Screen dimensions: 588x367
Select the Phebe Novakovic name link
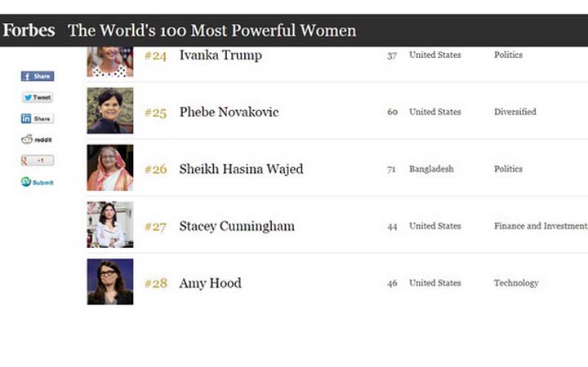tap(229, 112)
